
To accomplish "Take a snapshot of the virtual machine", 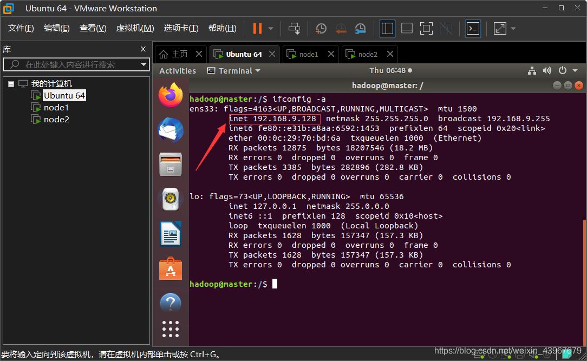I will click(x=321, y=28).
